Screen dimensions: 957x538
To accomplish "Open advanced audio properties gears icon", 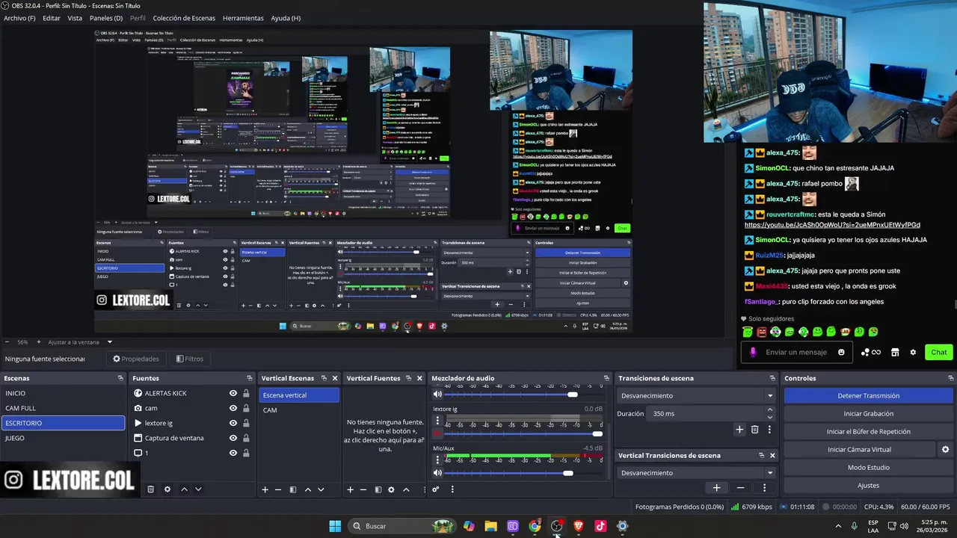I will 436,489.
